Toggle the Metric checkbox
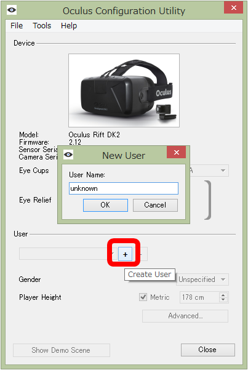 click(143, 297)
